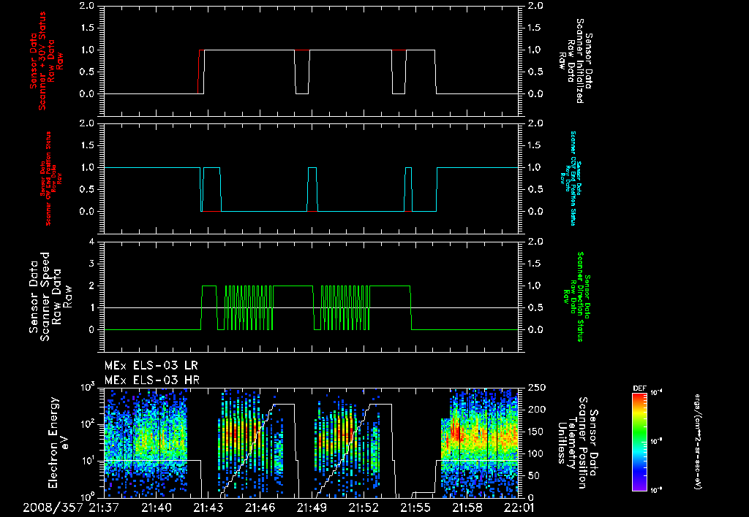
Task: Click the '250' tick on Scanner Position axis
Action: coord(535,388)
